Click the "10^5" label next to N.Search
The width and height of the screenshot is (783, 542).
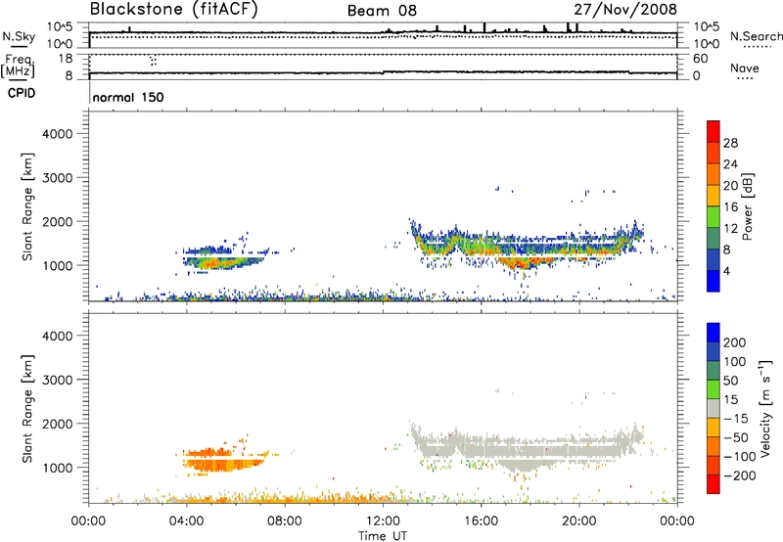(x=706, y=26)
